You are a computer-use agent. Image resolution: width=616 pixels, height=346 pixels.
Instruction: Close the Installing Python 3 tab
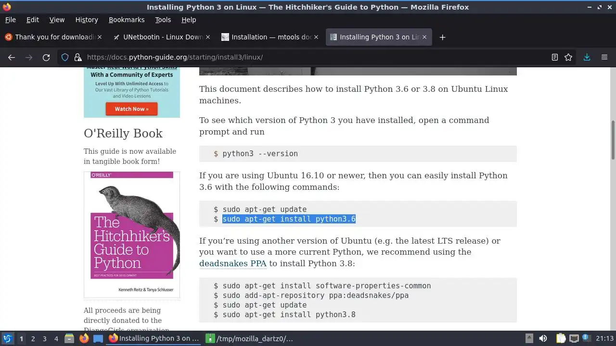tap(424, 37)
